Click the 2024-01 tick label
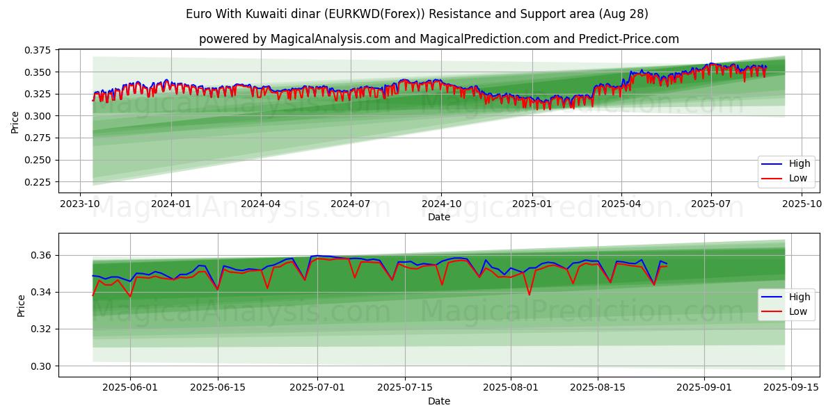 pyautogui.click(x=170, y=204)
